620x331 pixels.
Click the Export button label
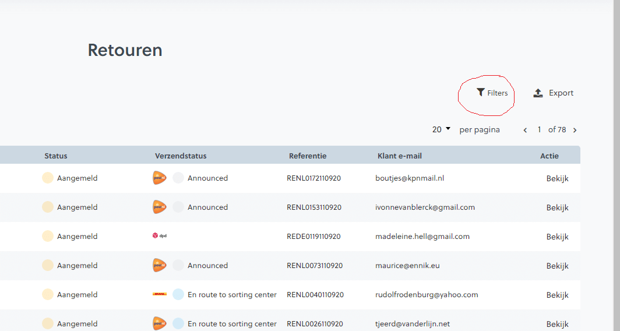tap(561, 93)
